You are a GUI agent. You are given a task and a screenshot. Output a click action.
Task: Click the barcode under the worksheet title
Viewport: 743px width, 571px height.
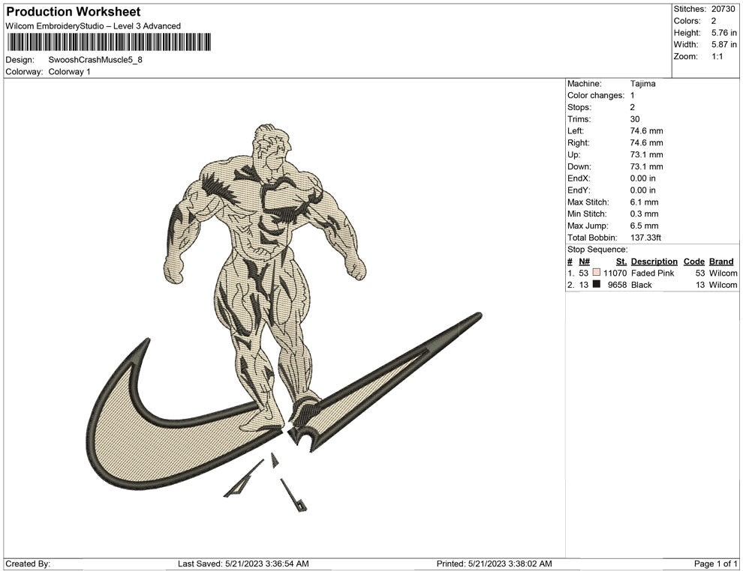click(109, 42)
